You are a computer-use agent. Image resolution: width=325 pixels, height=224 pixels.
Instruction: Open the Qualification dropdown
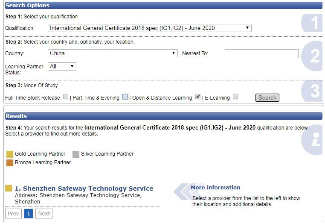[149, 28]
